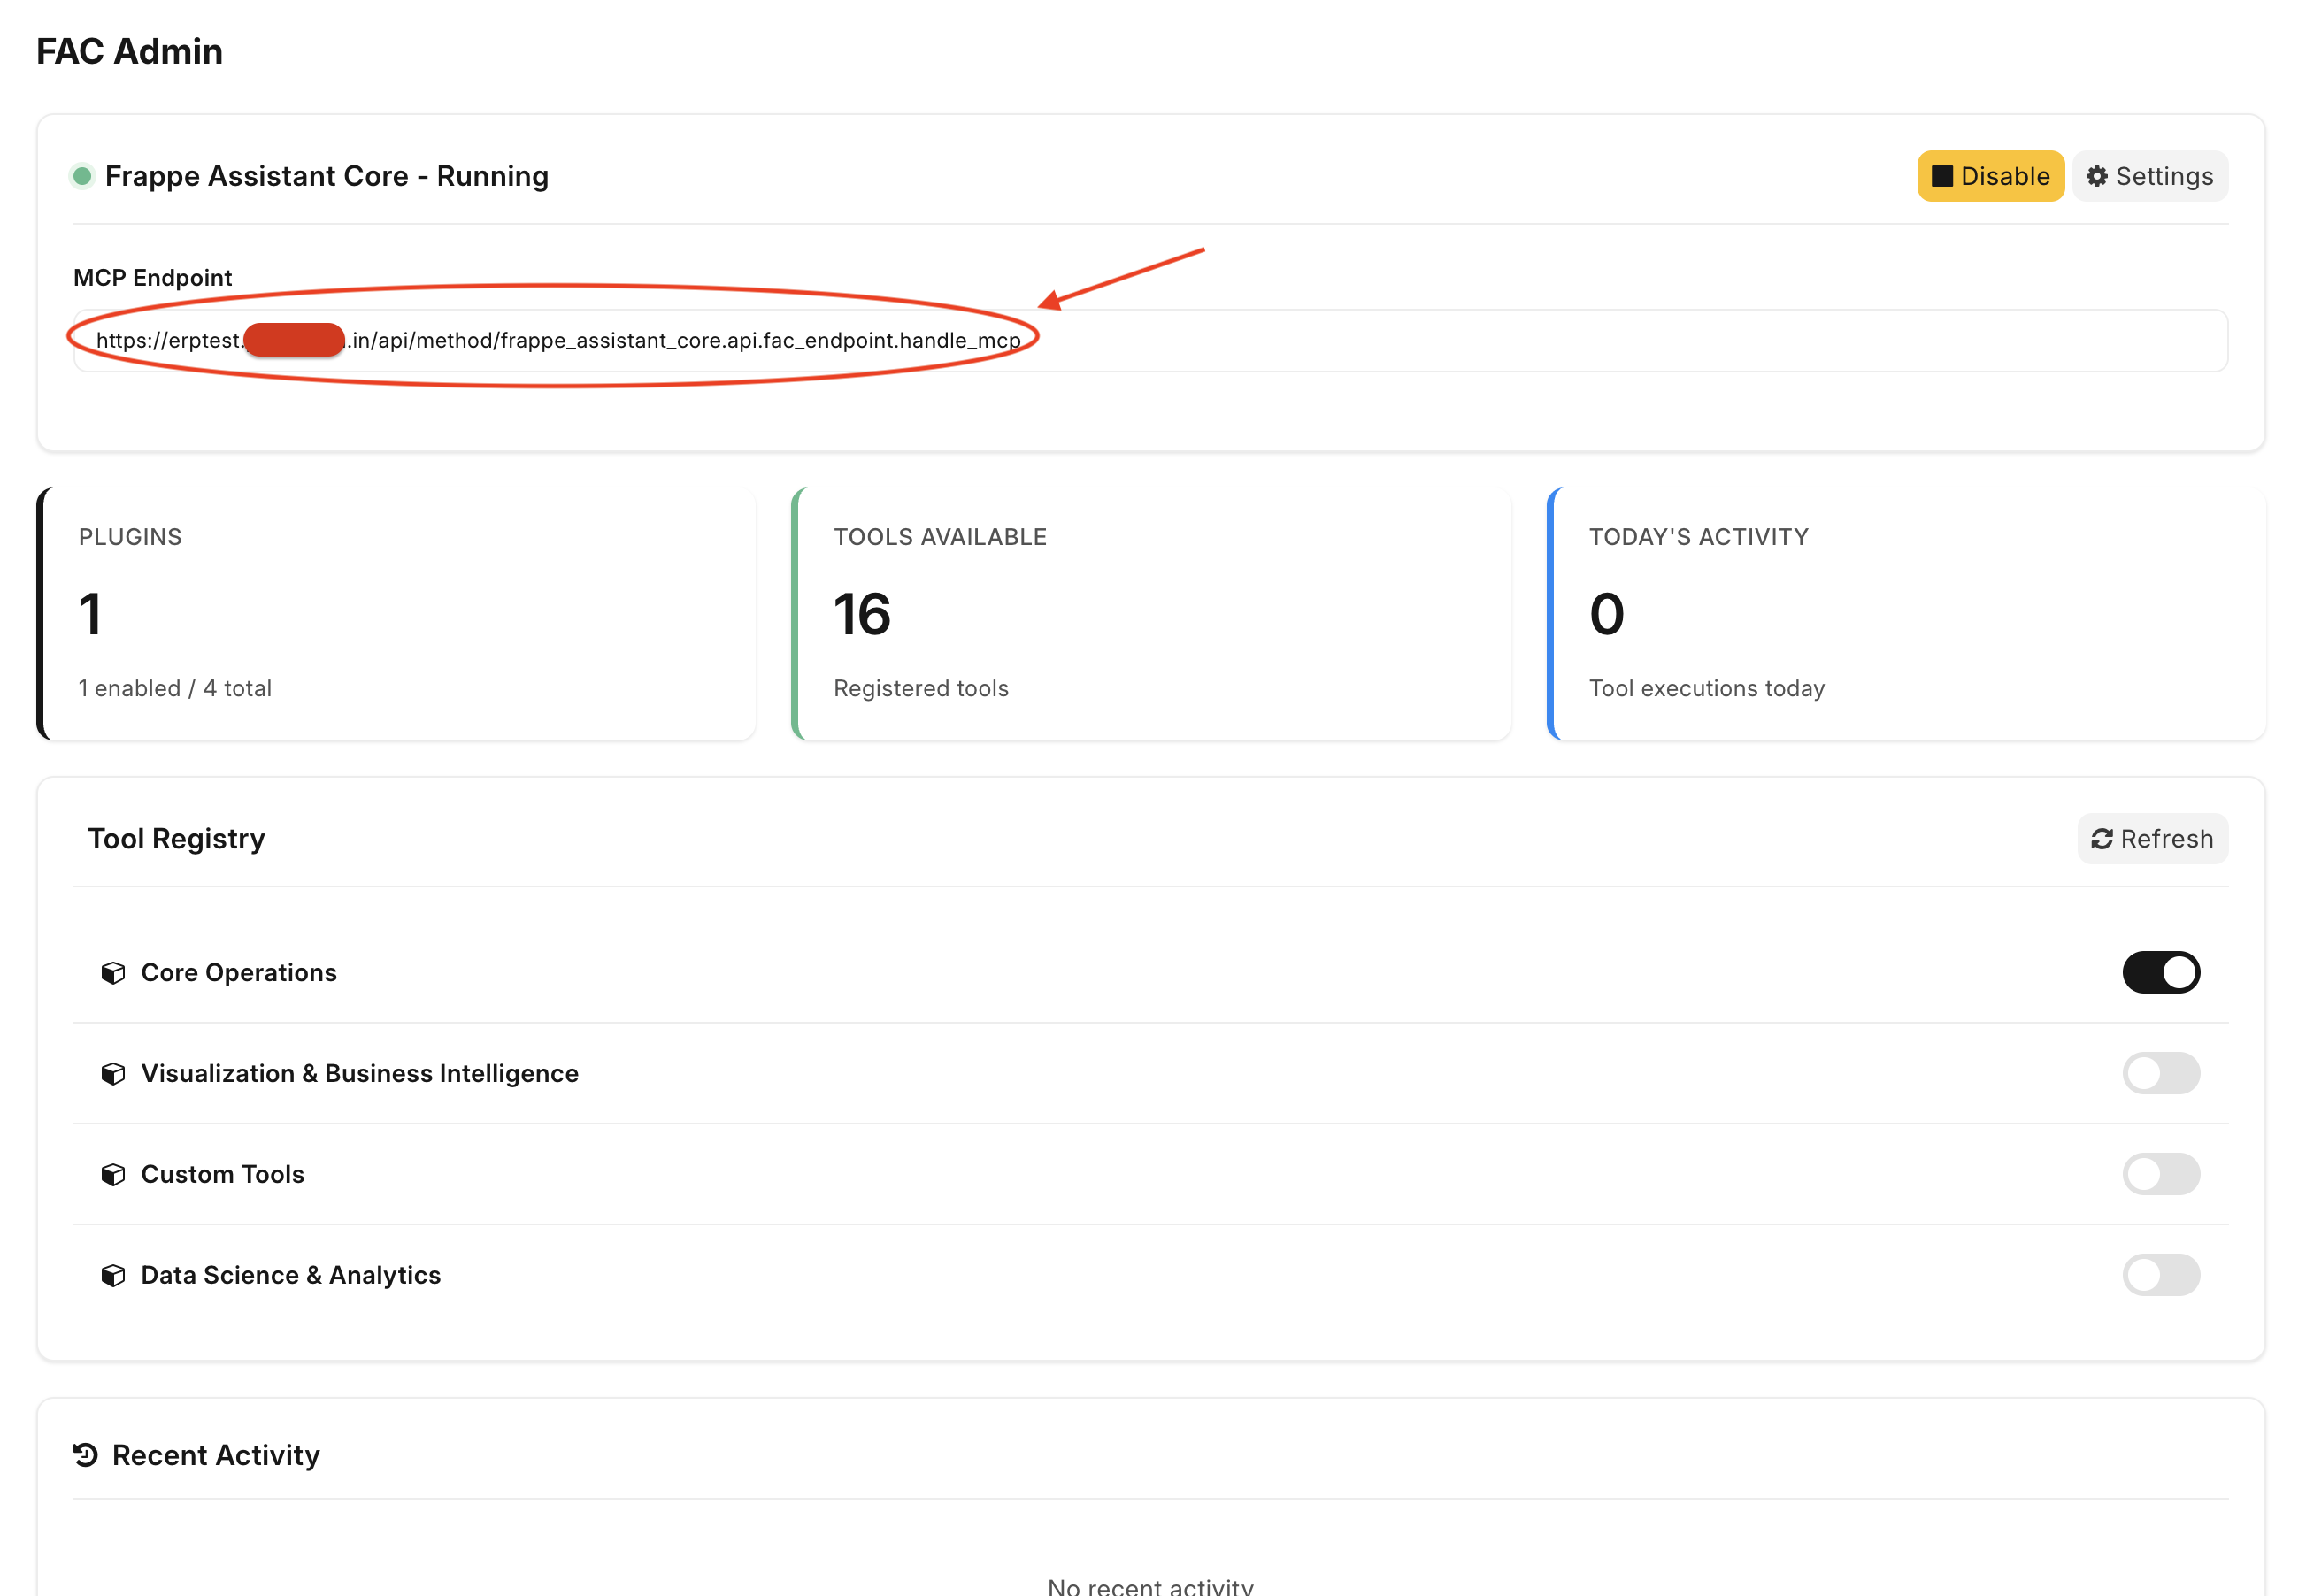The width and height of the screenshot is (2306, 1596).
Task: Enable the Visualization & Business Intelligence toggle
Action: 2161,1073
